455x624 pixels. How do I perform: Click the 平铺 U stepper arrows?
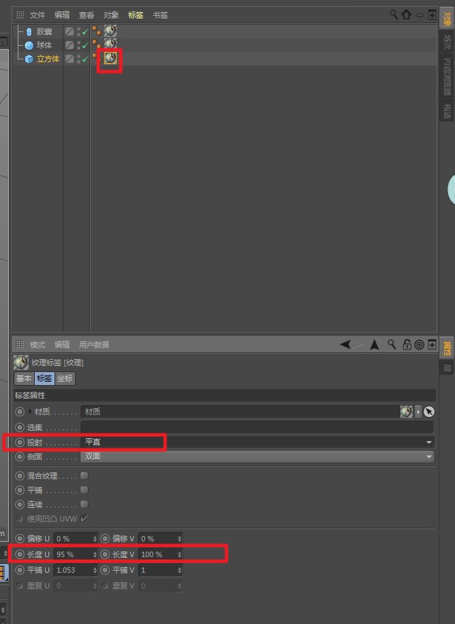[x=95, y=570]
